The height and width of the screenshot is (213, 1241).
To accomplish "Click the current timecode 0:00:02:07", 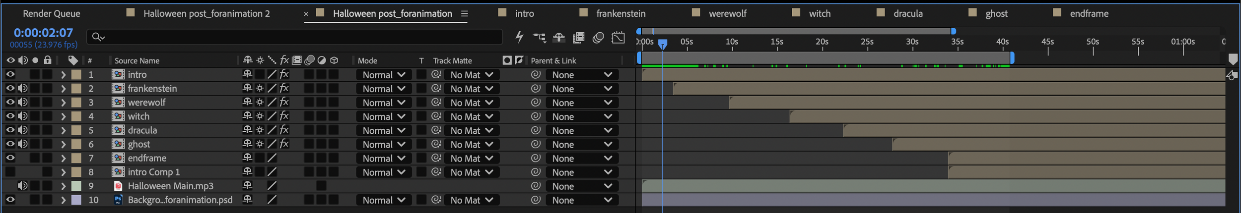I will (43, 33).
